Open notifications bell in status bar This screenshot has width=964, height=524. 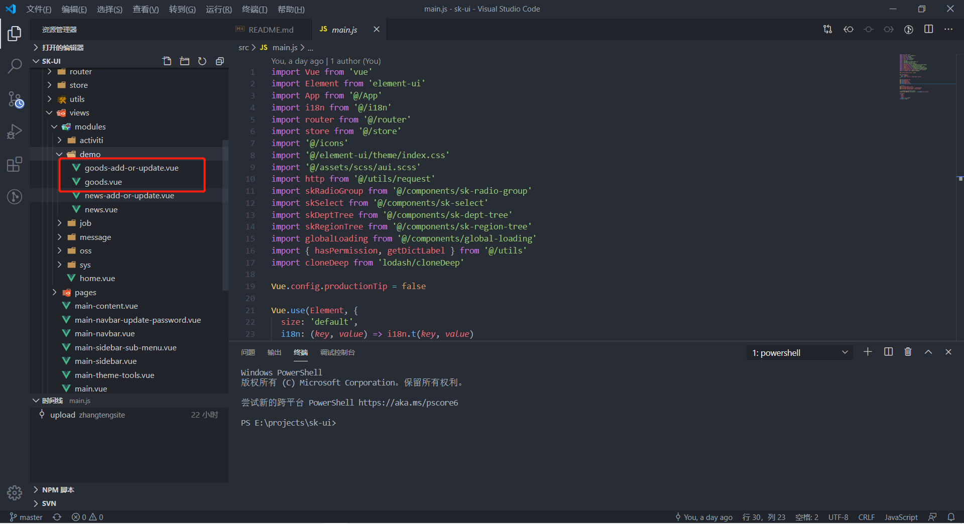pyautogui.click(x=951, y=517)
